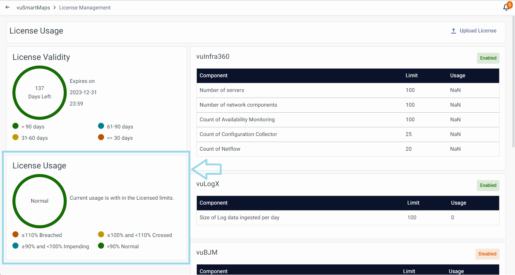Click the yellow '31-60 days' legend dot

15,137
